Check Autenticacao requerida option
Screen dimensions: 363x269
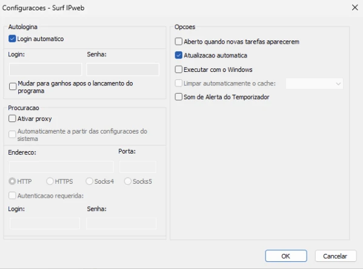12,195
